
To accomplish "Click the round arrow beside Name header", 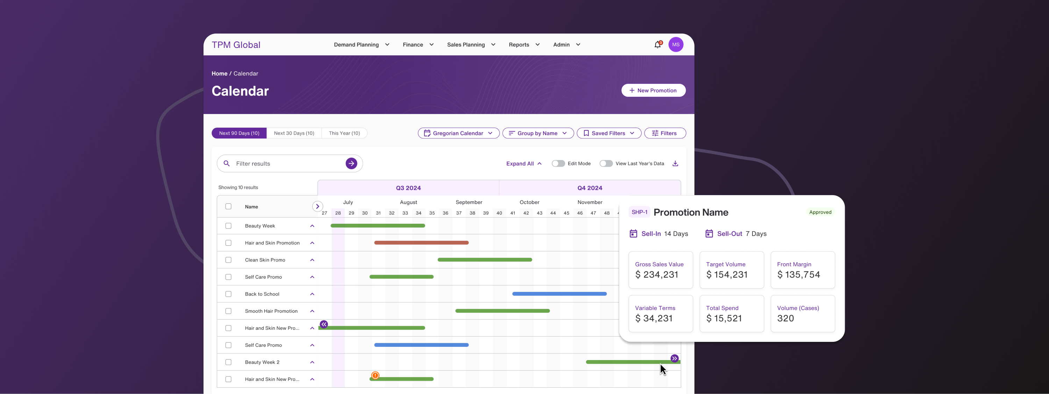I will click(x=317, y=206).
